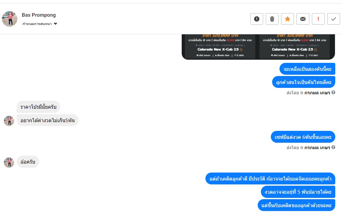Click help icon beside second กรกมล เกษร sender

tap(333, 147)
